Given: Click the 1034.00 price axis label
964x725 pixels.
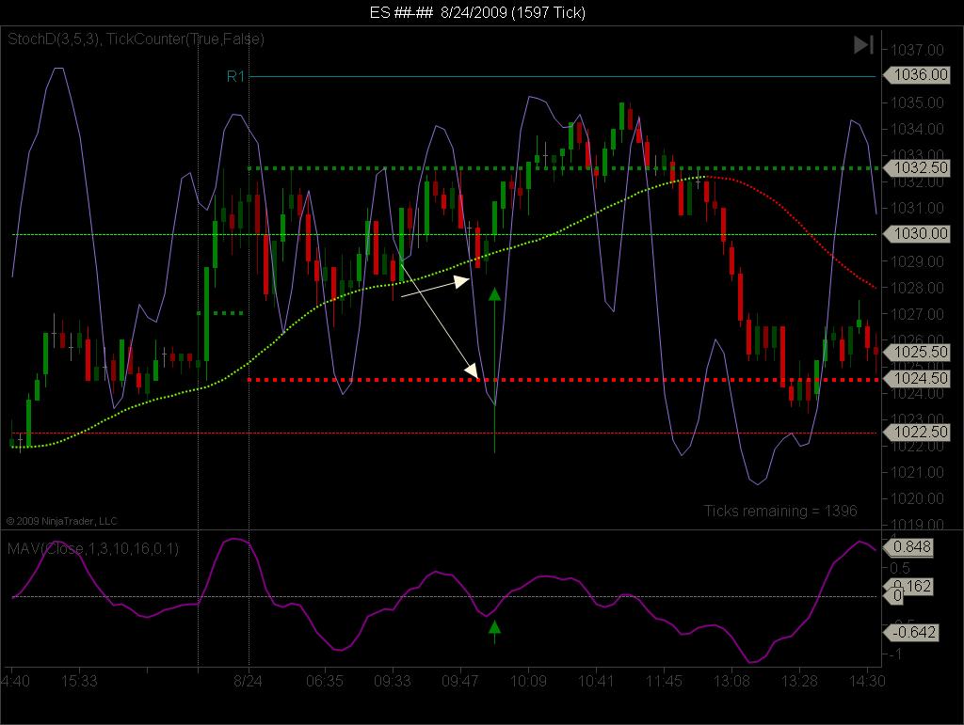Looking at the screenshot, I should coord(917,129).
